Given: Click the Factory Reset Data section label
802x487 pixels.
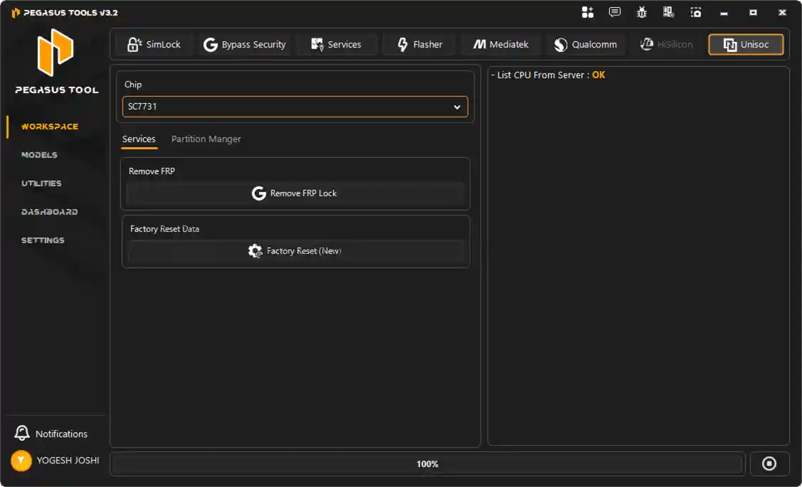Looking at the screenshot, I should (164, 229).
